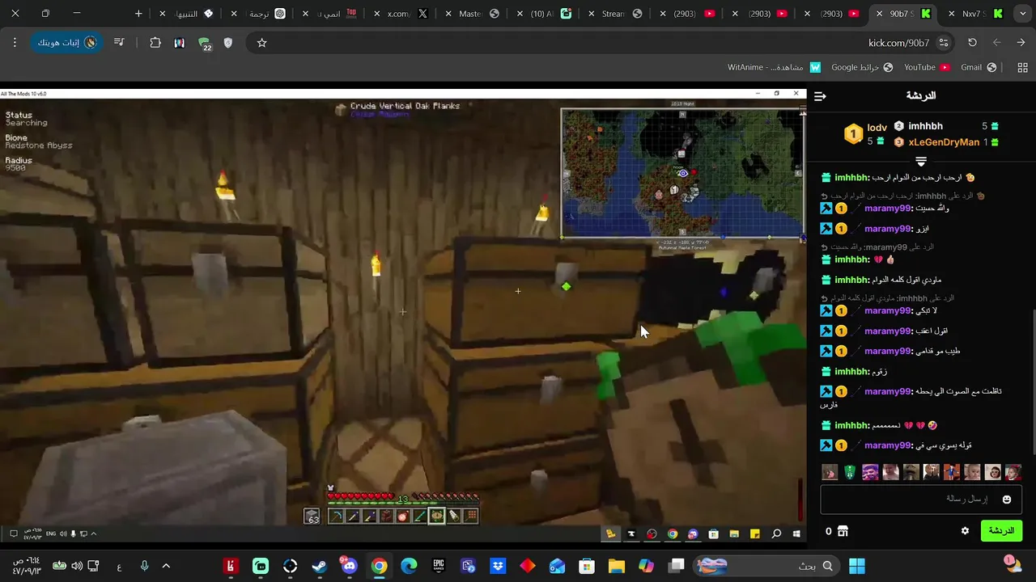The width and height of the screenshot is (1036, 582).
Task: Switch to the Master tab
Action: click(473, 14)
